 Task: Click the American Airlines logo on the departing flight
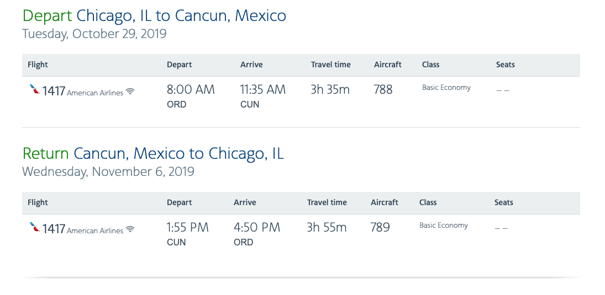[x=34, y=89]
